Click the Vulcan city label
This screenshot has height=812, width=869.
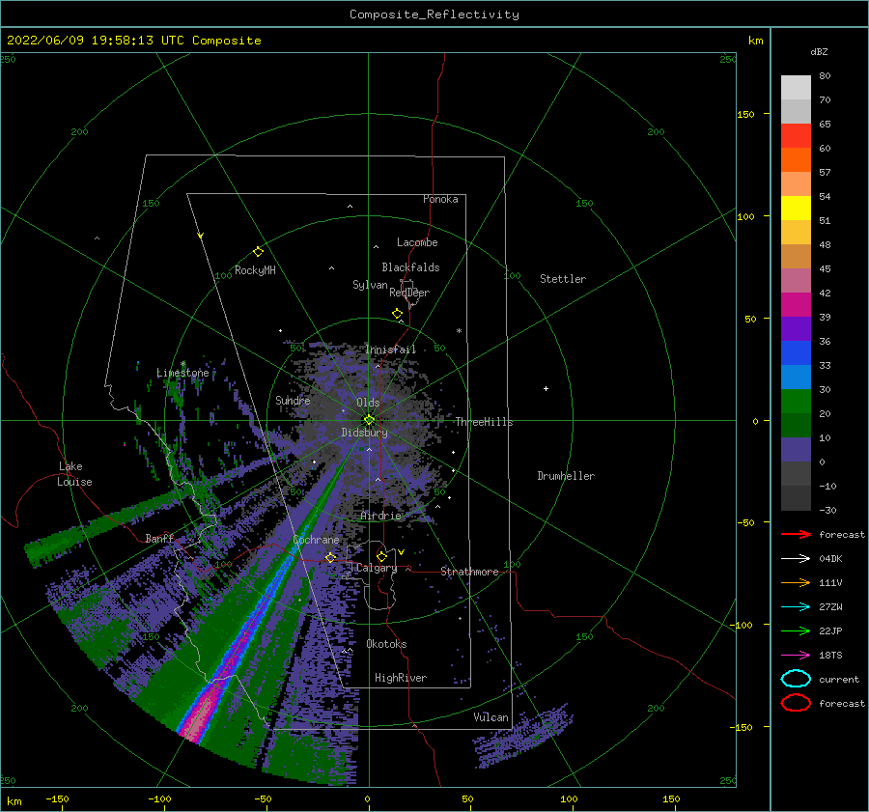pos(491,717)
